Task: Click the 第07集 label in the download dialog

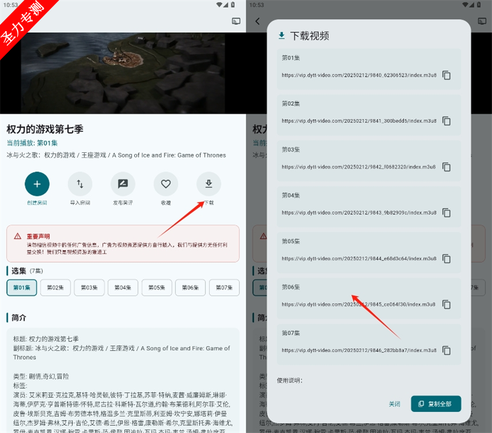Action: point(291,333)
